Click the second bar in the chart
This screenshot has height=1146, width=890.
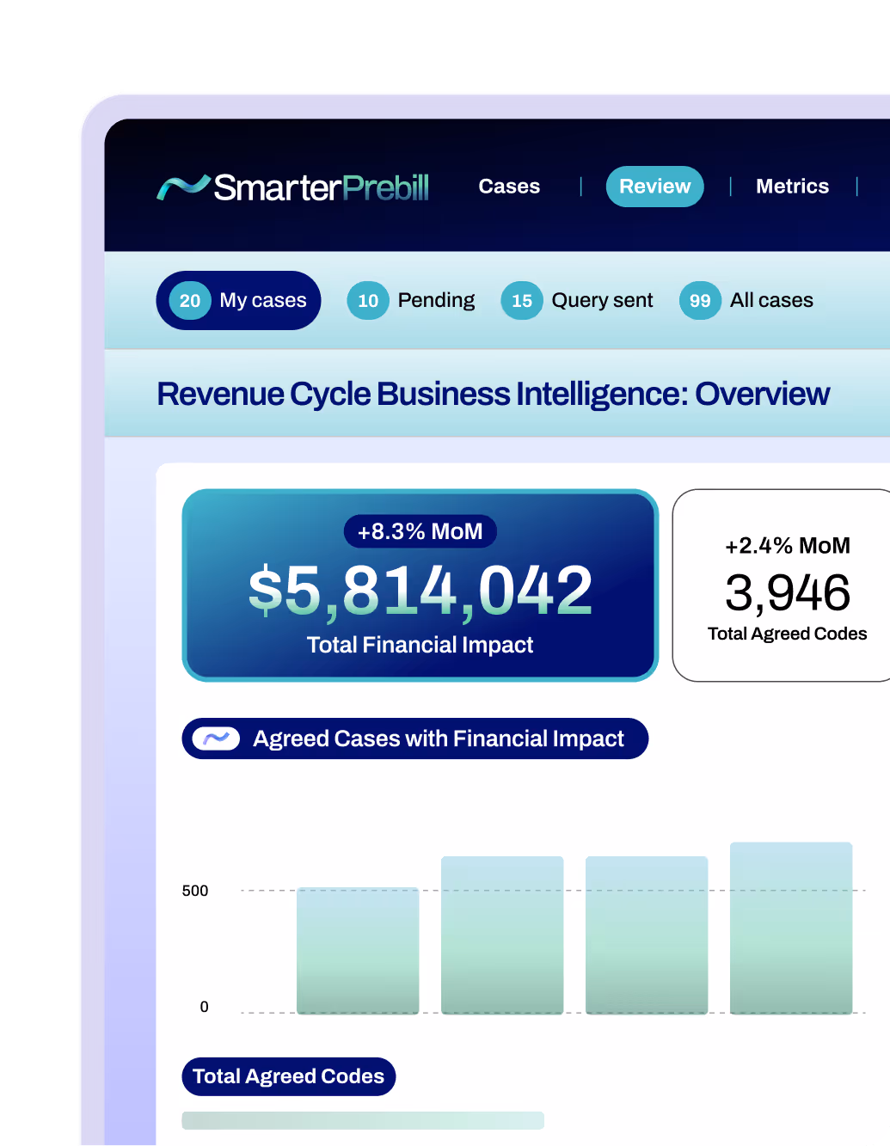pos(502,935)
